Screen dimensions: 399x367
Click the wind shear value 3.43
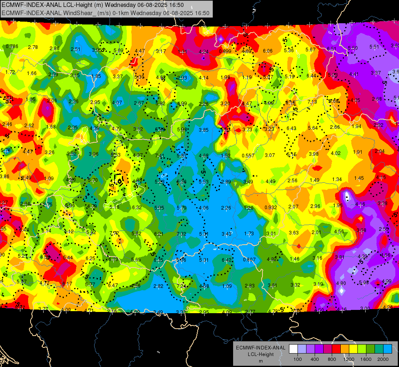[227, 234]
